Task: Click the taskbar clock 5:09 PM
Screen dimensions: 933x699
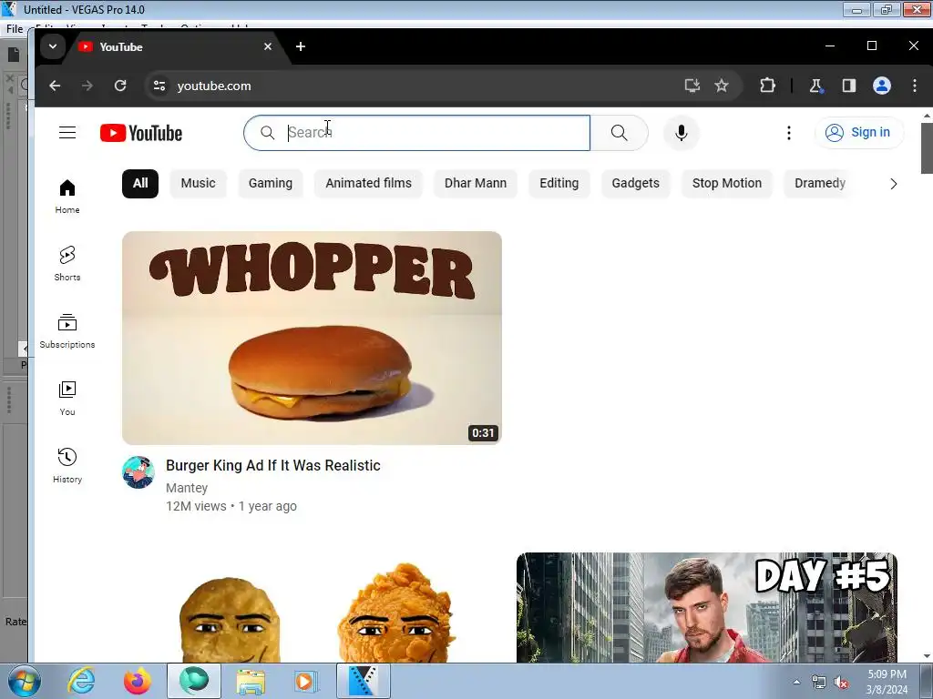Action: [887, 674]
